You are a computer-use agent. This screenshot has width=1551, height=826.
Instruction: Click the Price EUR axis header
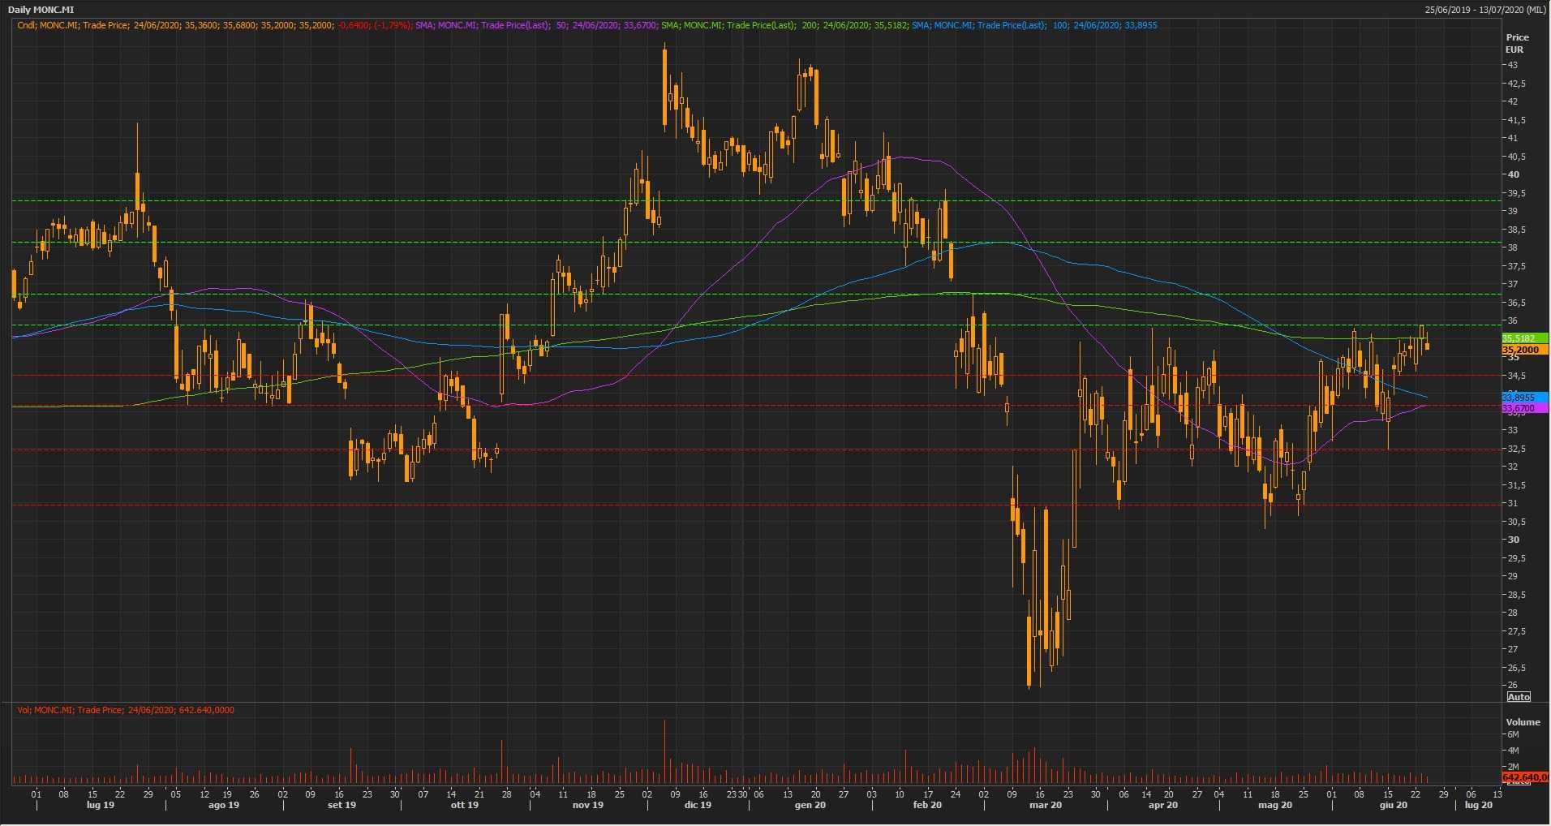[1516, 43]
